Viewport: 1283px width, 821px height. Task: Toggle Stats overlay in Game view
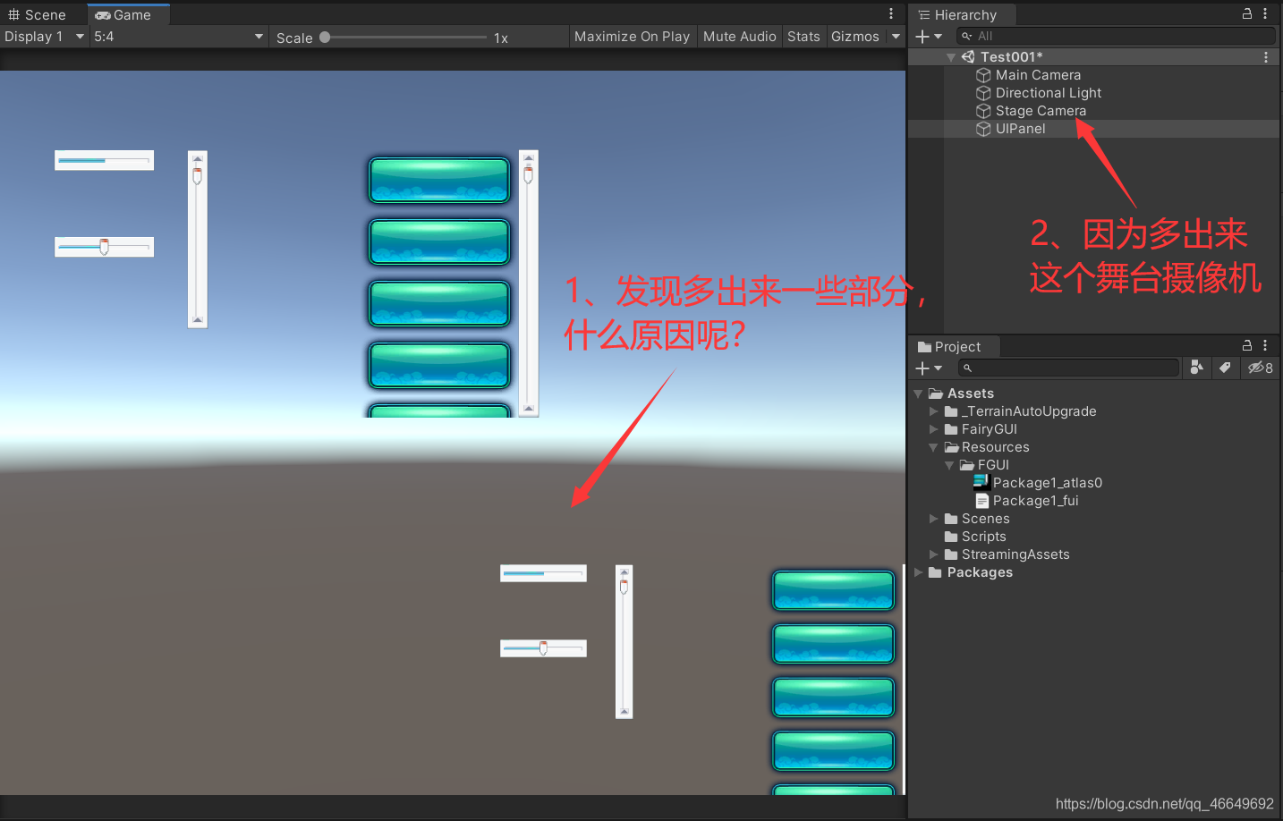coord(803,36)
